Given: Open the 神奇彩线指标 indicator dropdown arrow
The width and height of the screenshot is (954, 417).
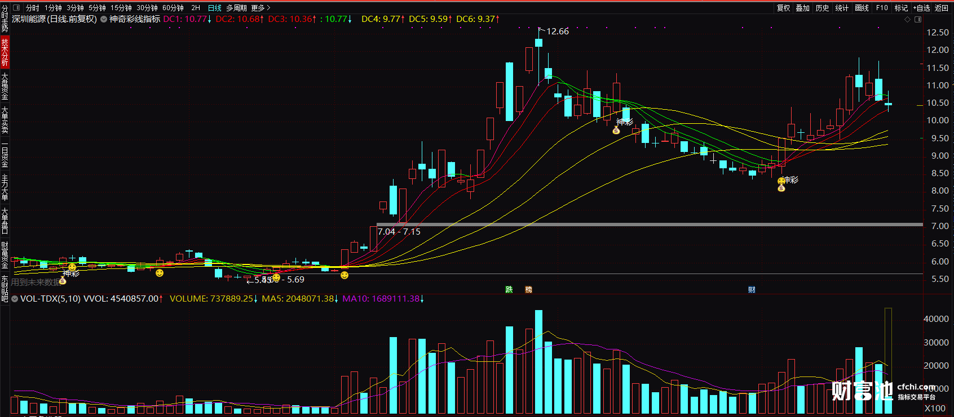Looking at the screenshot, I should point(104,19).
